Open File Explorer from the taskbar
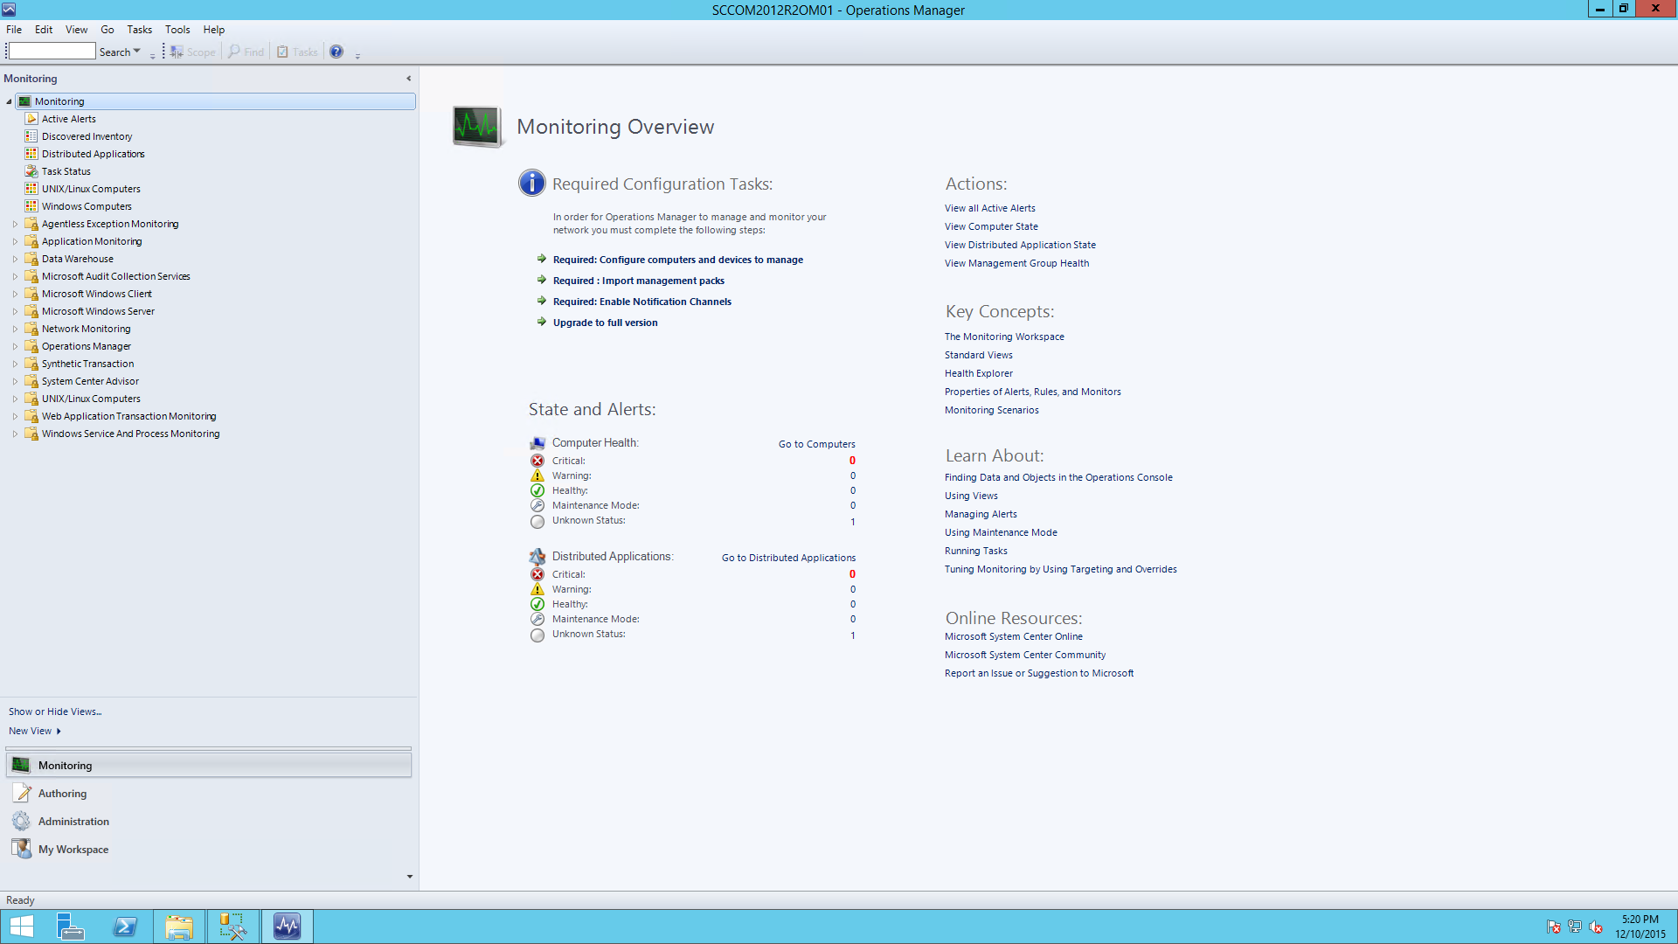1678x944 pixels. 179,926
